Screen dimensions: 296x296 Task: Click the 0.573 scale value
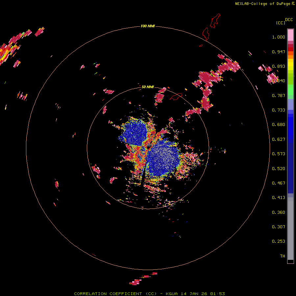pos(279,154)
